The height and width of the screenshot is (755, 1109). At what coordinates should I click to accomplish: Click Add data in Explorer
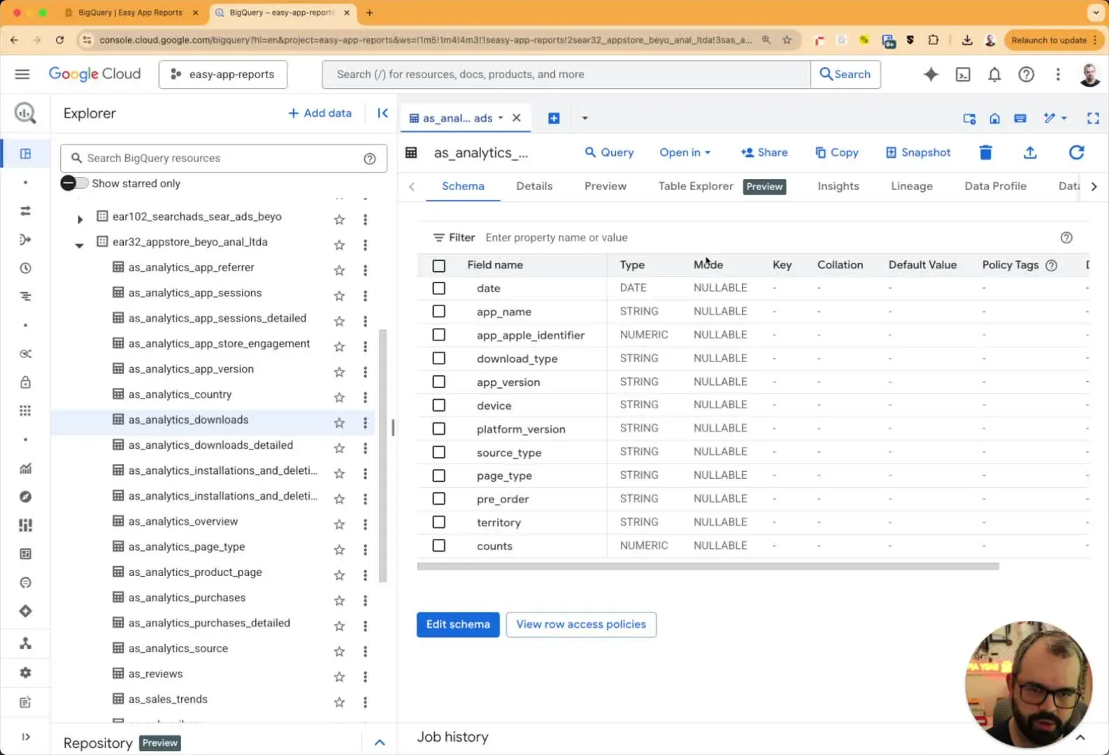pos(320,113)
